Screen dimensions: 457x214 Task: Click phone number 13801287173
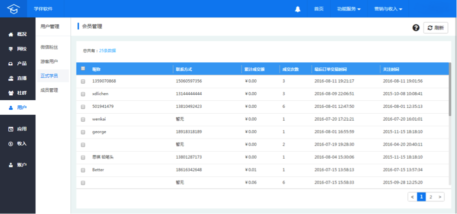point(189,157)
